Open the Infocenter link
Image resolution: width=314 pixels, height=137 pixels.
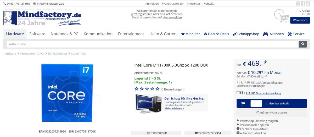194,4
